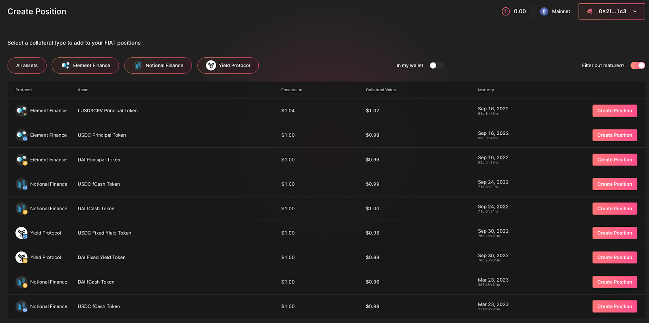Click Yield Protocol icon in DAI Fixed Yield row
Image resolution: width=649 pixels, height=323 pixels.
tap(21, 257)
